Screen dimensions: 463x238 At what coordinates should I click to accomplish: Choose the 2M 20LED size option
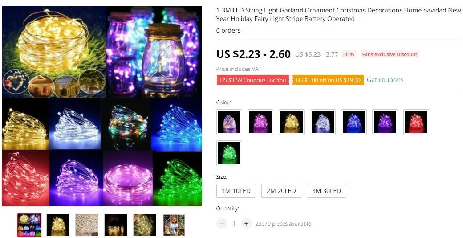[x=281, y=191]
